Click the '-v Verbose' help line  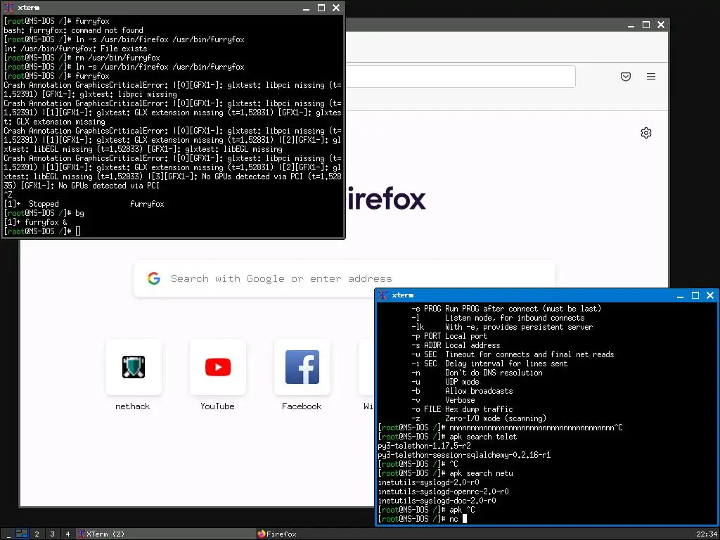[443, 400]
